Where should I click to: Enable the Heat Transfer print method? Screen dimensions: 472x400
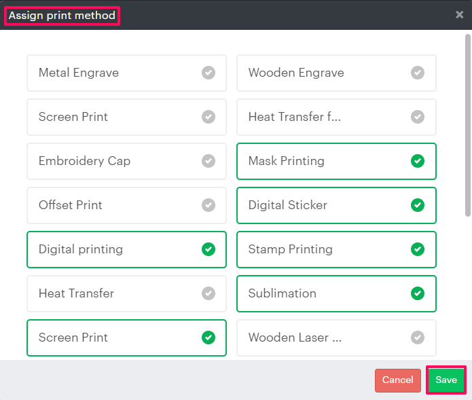pyautogui.click(x=126, y=293)
